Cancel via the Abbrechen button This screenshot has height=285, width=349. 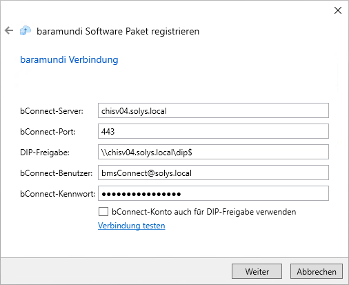click(317, 271)
